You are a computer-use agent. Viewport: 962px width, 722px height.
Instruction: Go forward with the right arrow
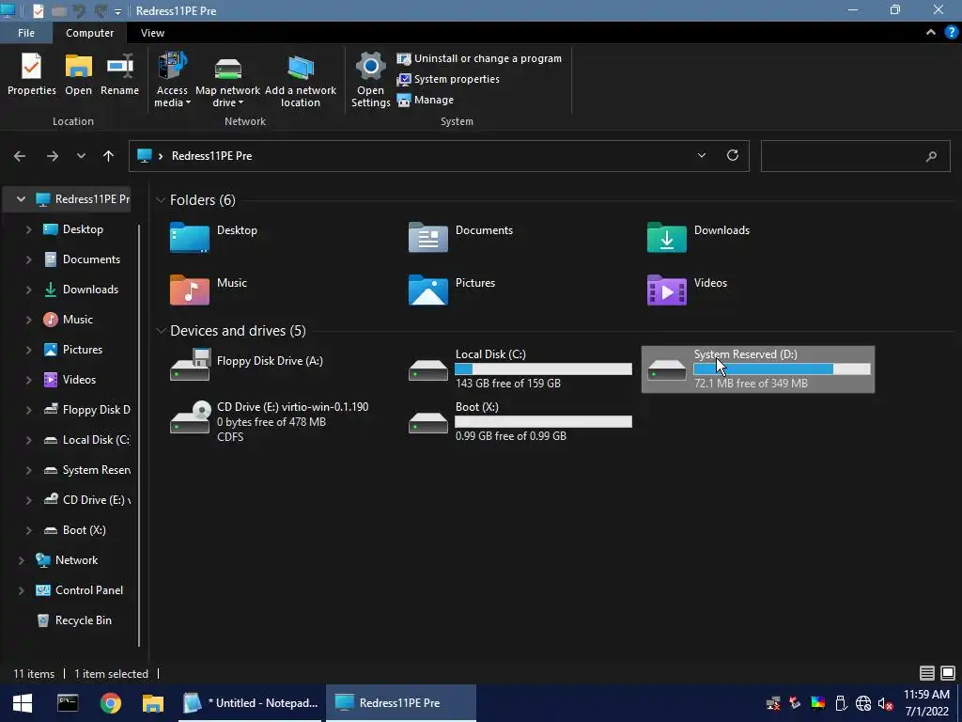pos(53,156)
